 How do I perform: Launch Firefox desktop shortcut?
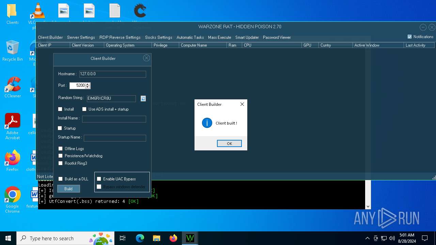coord(12,161)
